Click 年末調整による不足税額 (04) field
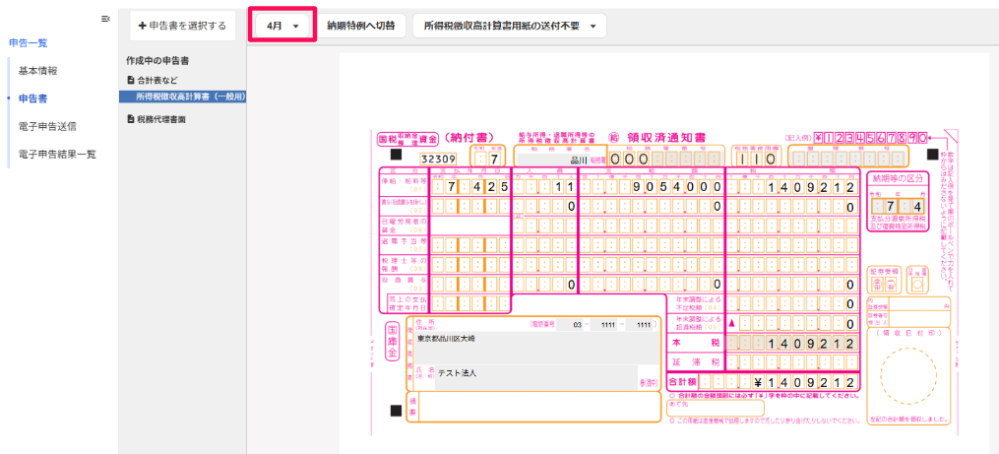The height and width of the screenshot is (454, 999). click(793, 304)
